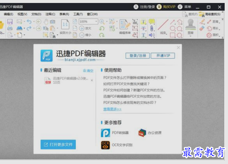This screenshot has width=228, height=164.
Task: Open the 编辑(E) menu
Action: (9, 14)
